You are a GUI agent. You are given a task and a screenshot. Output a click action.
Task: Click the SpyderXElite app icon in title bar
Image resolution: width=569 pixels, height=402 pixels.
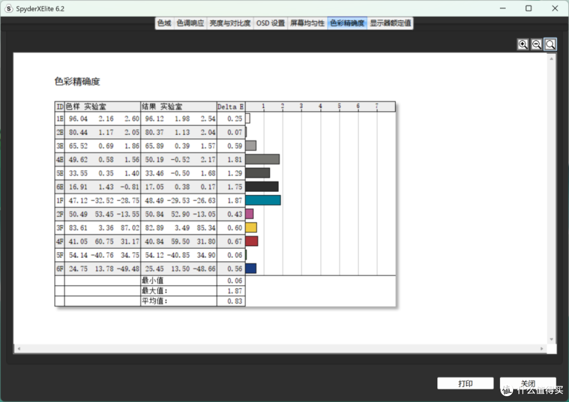point(9,8)
